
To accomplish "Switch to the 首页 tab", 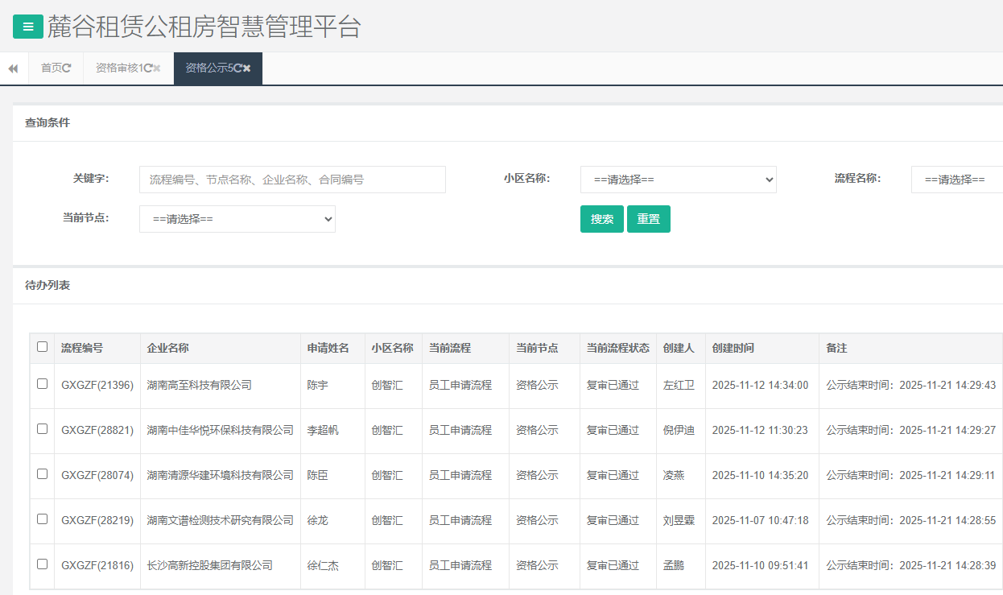I will pos(51,68).
